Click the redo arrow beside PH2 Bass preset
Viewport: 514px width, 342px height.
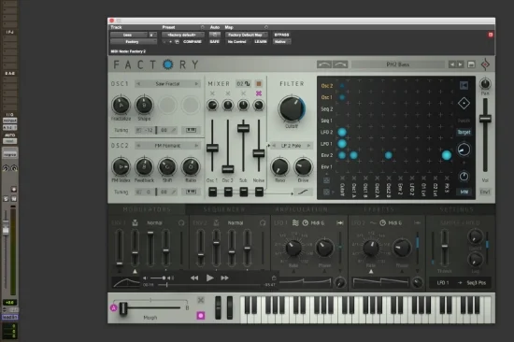tap(340, 64)
